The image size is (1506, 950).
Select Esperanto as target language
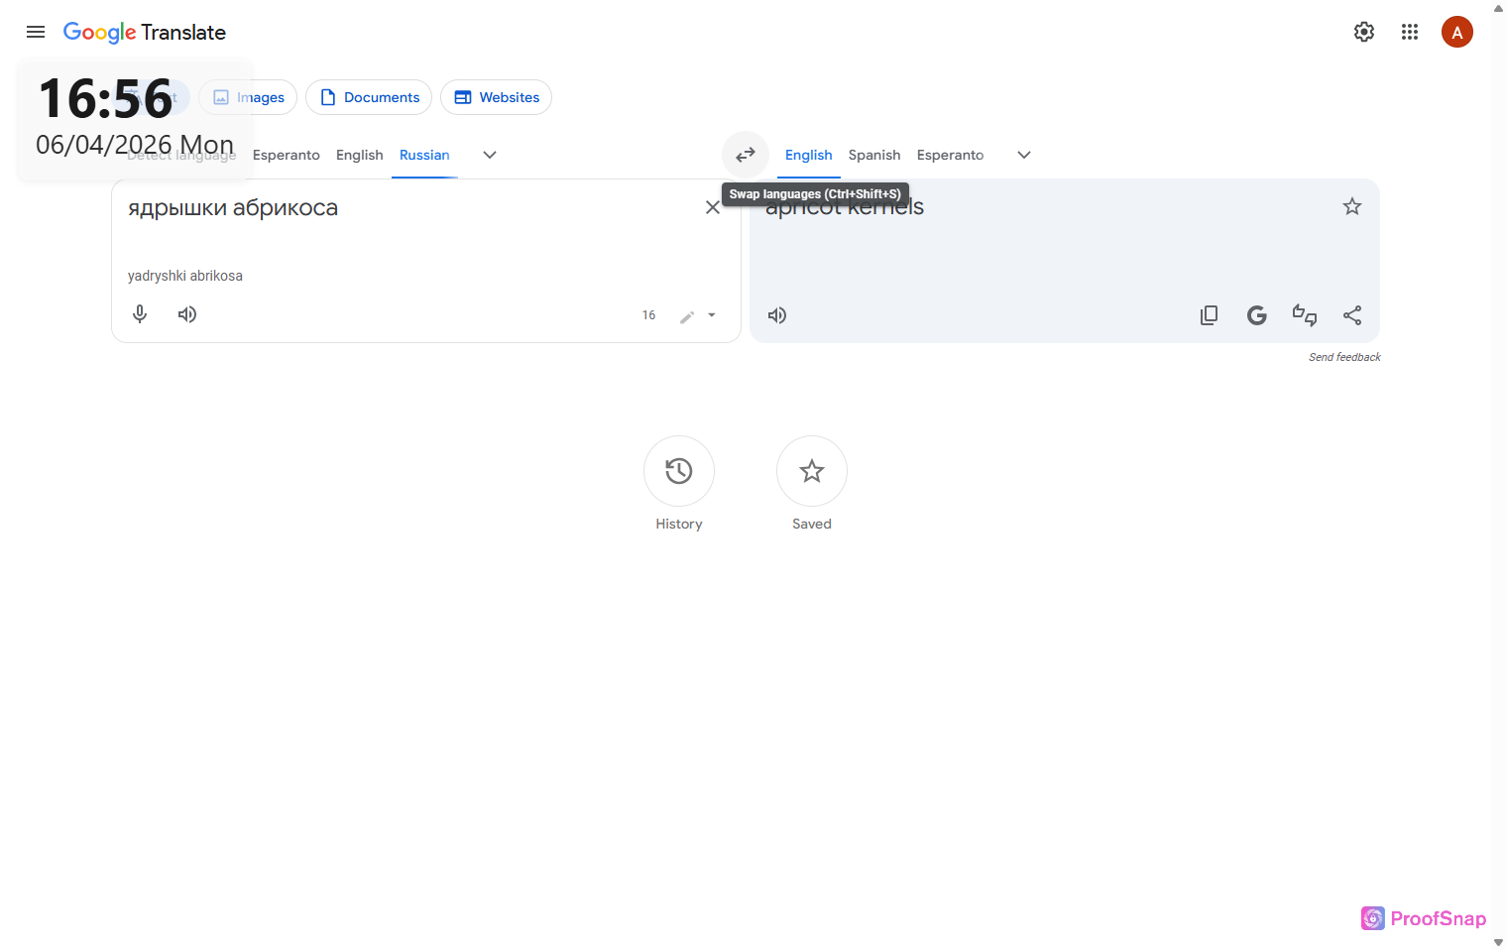click(x=951, y=155)
